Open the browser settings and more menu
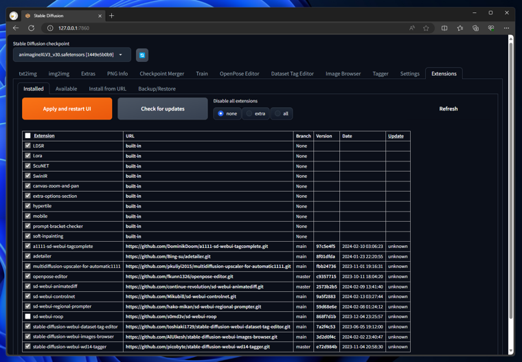Image resolution: width=522 pixels, height=362 pixels. tap(507, 28)
